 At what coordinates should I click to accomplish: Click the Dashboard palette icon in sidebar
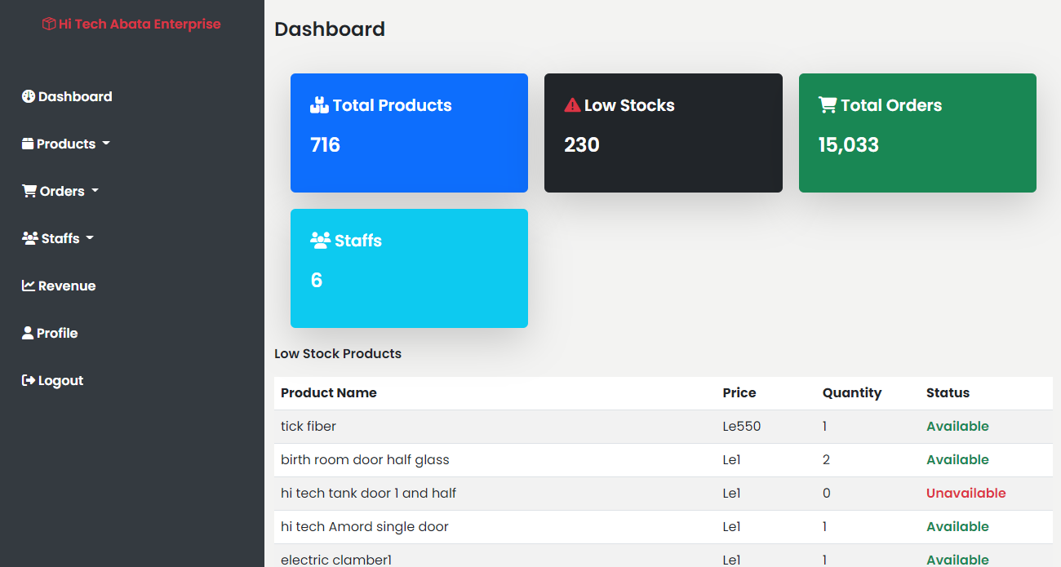point(29,96)
